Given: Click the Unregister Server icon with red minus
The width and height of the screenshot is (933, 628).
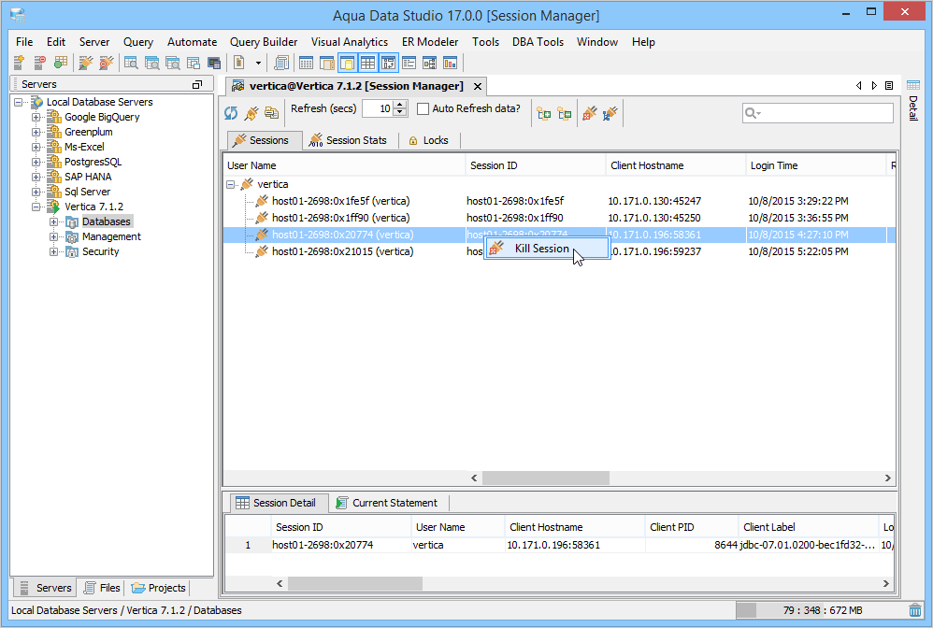Looking at the screenshot, I should click(x=39, y=63).
